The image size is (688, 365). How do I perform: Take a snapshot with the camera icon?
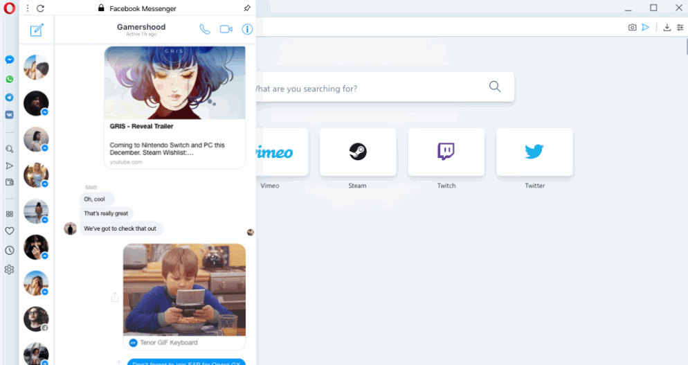tap(632, 27)
